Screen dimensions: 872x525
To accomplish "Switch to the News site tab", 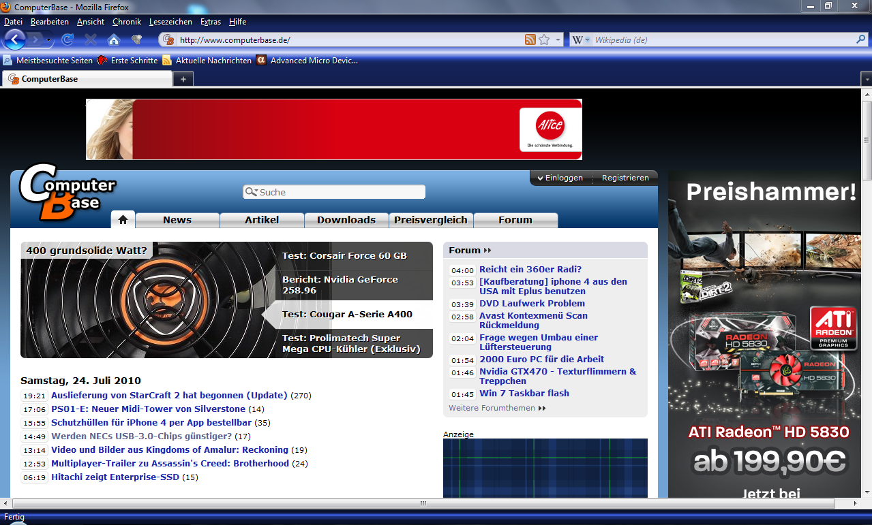I will pos(177,220).
